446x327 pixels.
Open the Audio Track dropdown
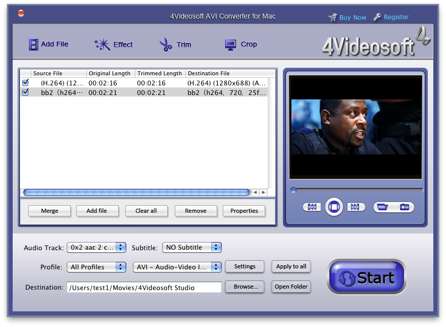pos(96,247)
